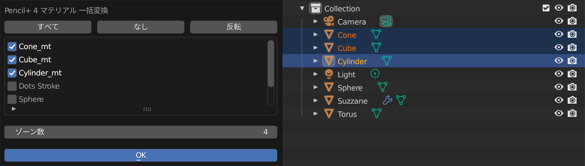Expand the Camera tree item
Screen dimensions: 585x166
[315, 21]
